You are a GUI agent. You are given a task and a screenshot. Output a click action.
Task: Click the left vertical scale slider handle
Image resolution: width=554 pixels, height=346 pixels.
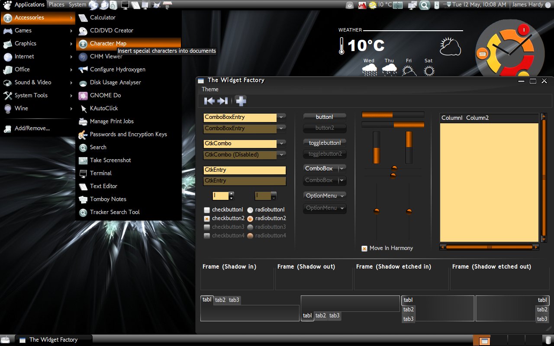[x=377, y=211]
